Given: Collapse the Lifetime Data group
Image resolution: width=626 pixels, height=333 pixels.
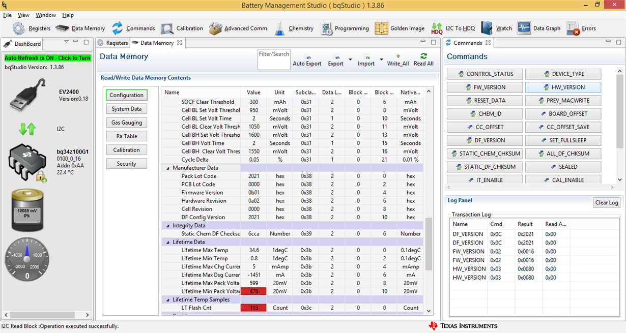Looking at the screenshot, I should click(168, 242).
